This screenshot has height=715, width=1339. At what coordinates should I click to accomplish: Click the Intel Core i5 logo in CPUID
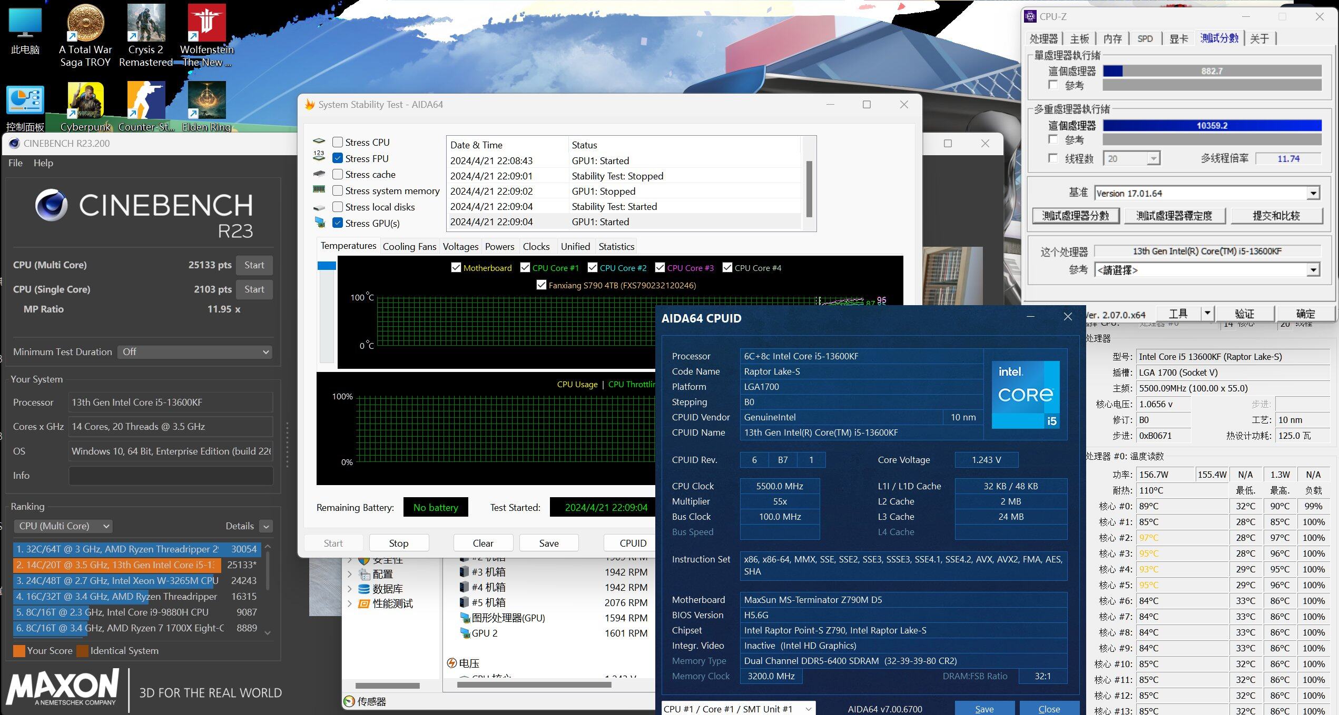pos(1025,395)
